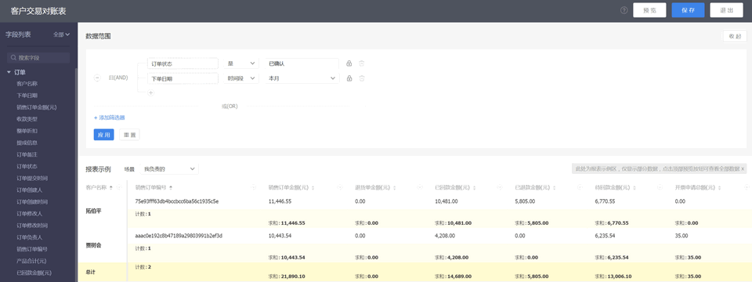Select 订单修改时间 in the field list

[32, 226]
